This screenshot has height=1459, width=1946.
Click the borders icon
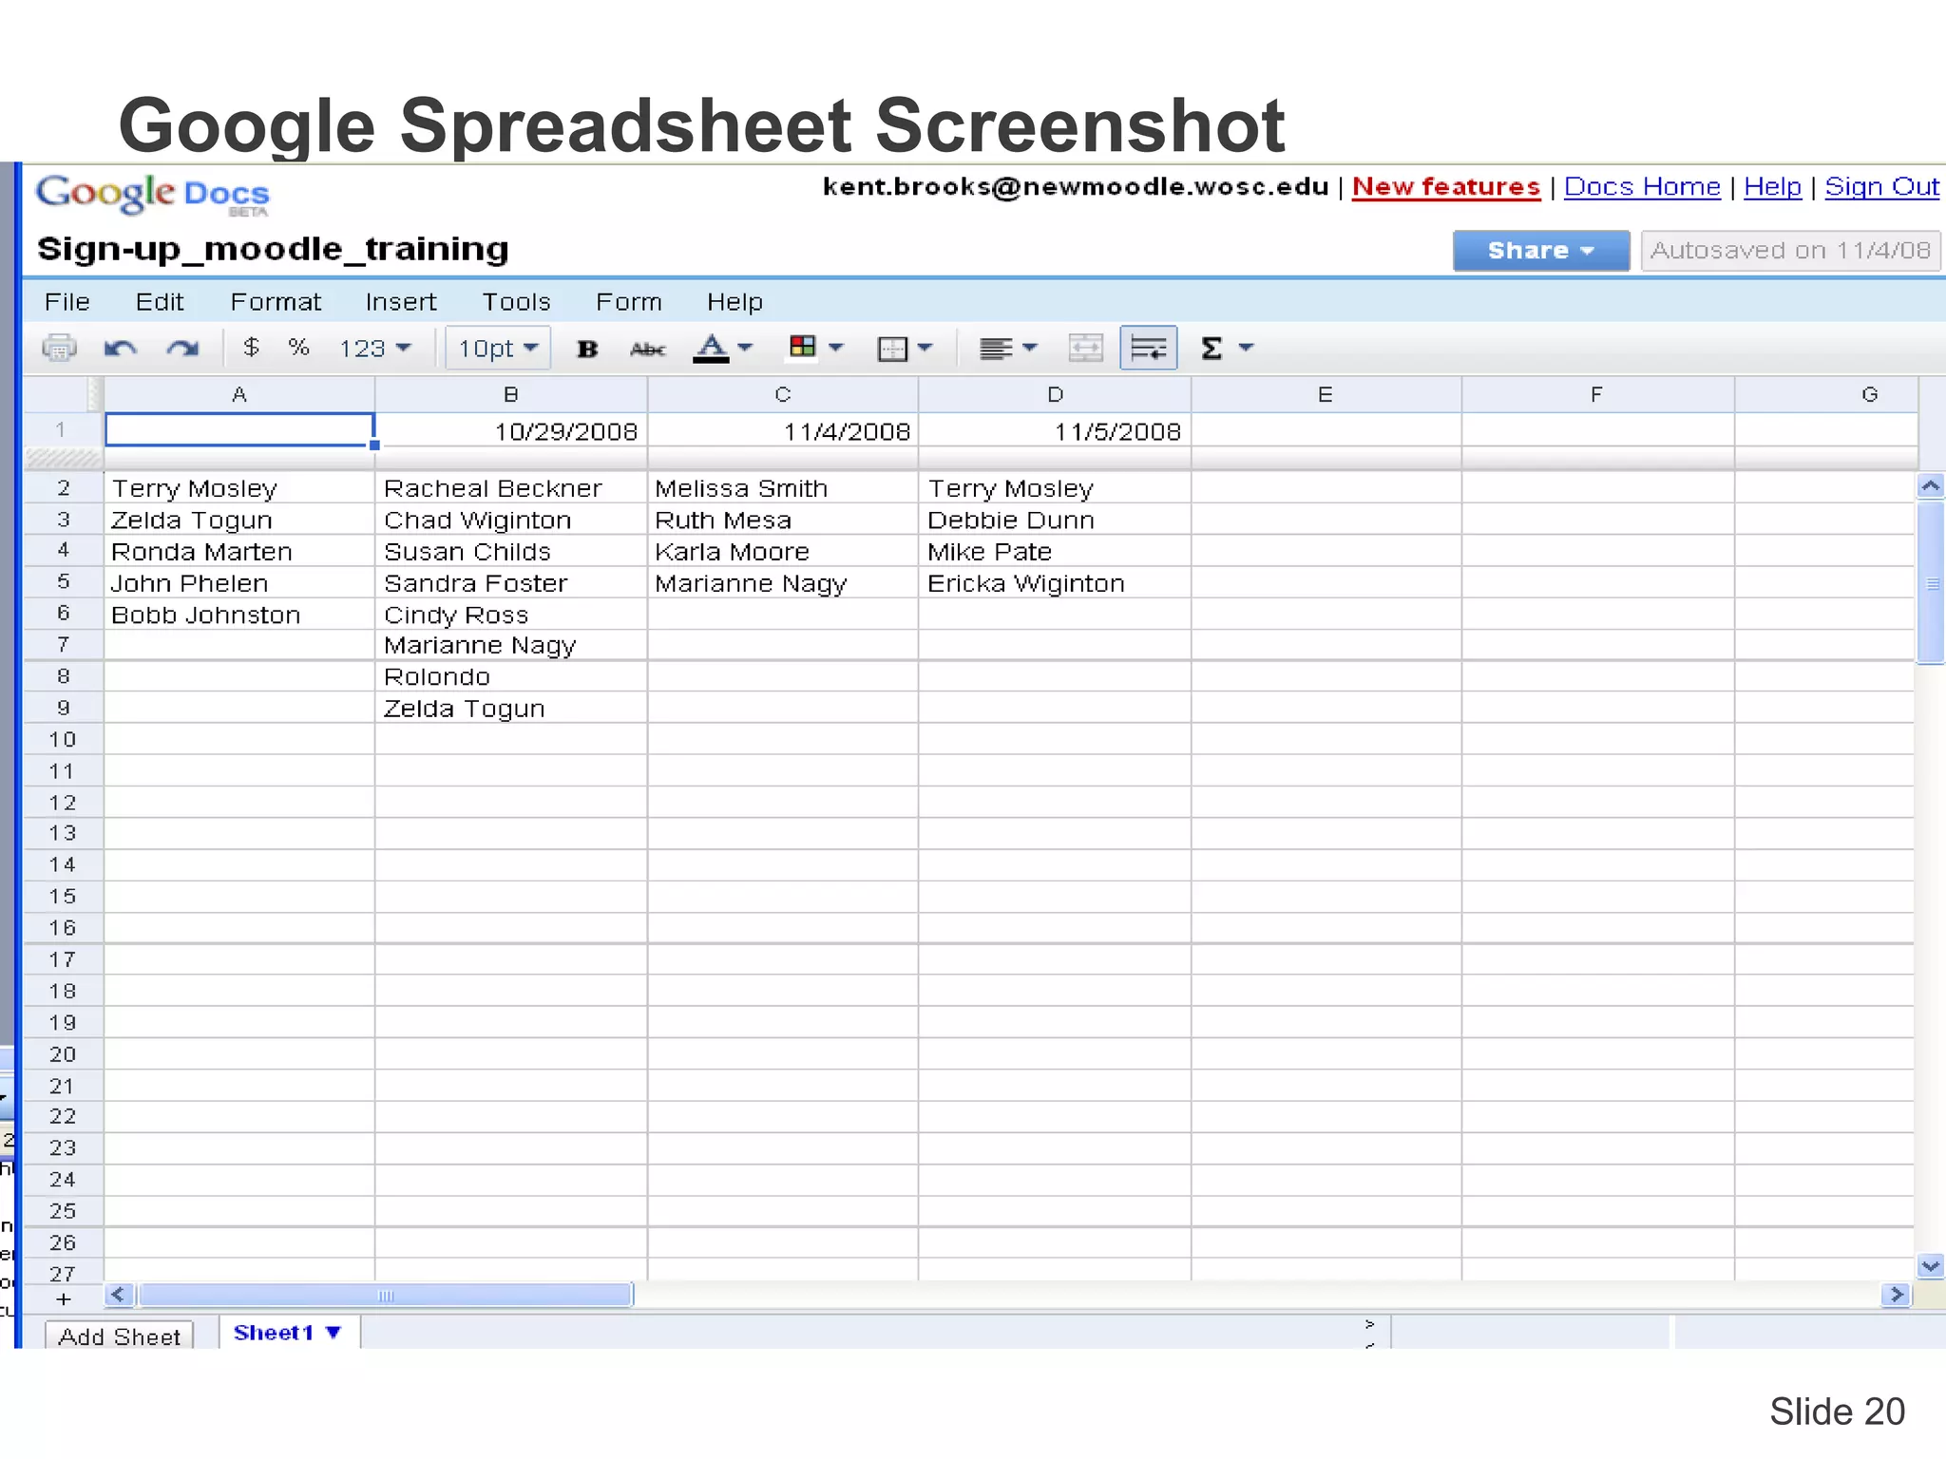(892, 349)
